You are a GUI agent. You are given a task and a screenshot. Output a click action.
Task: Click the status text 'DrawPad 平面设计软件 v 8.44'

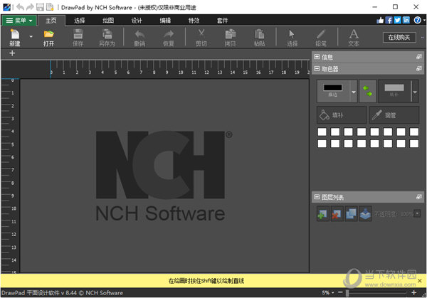[x=39, y=293]
